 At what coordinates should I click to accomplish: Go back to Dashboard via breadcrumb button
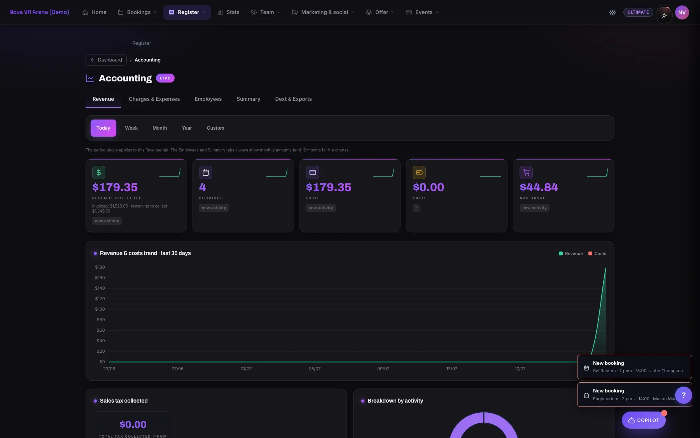pyautogui.click(x=106, y=60)
